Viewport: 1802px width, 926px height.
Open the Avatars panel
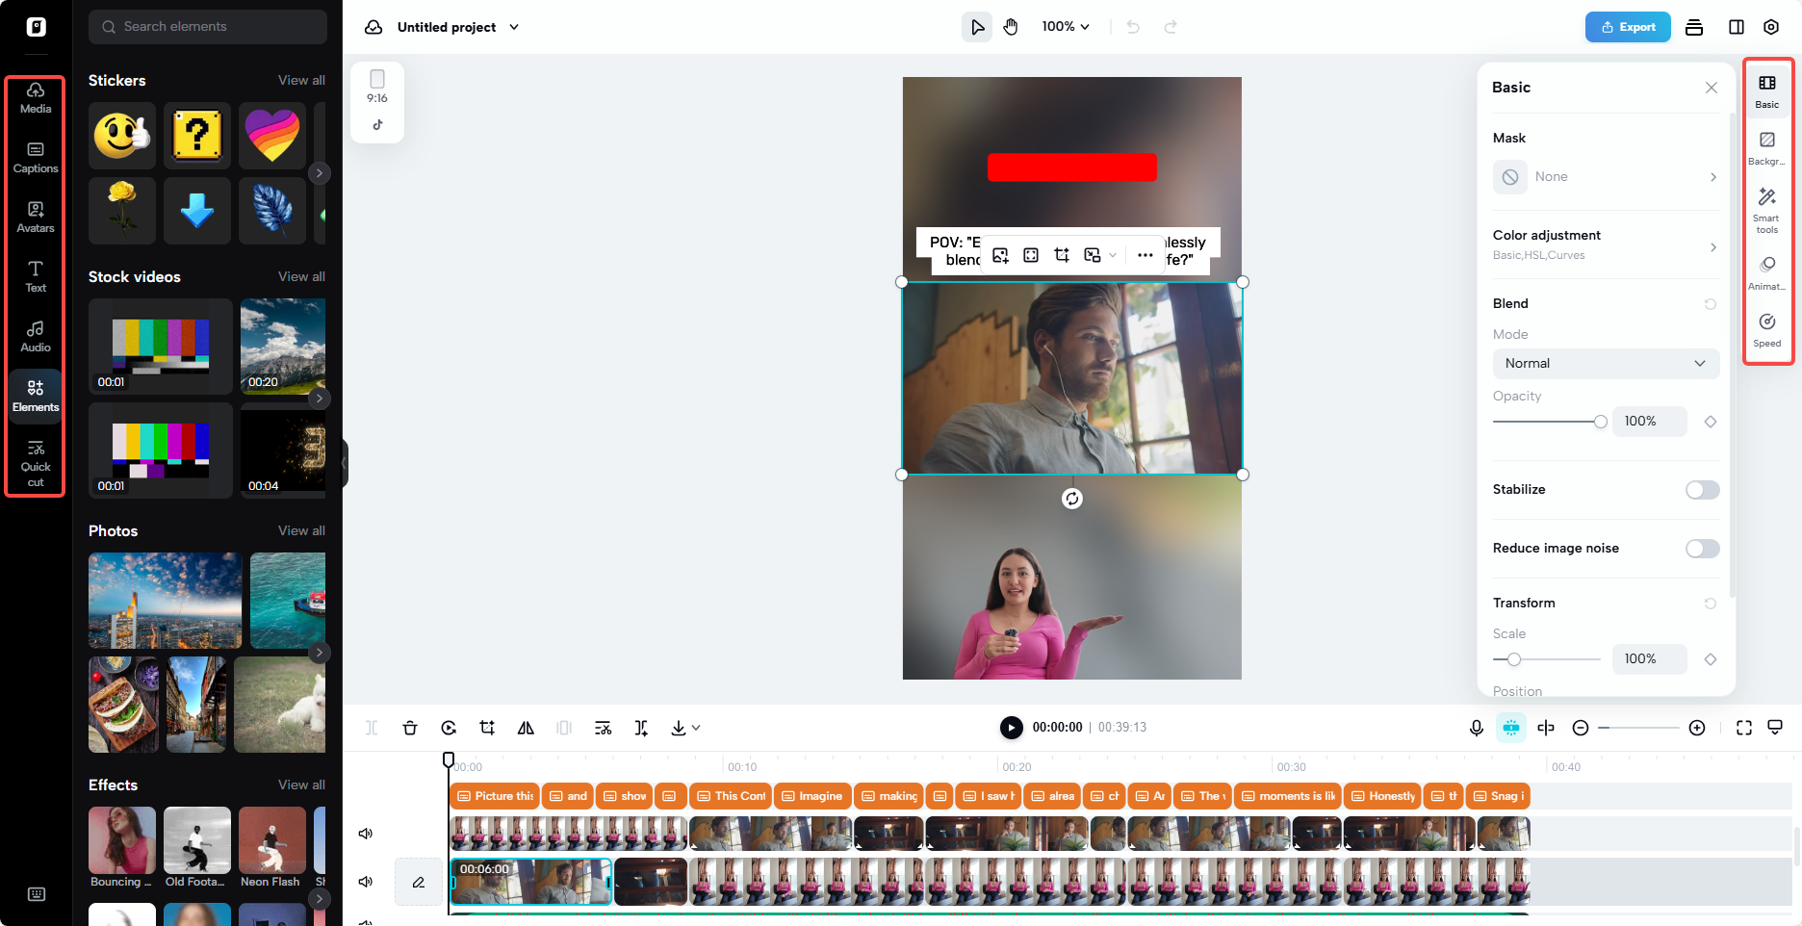click(x=35, y=217)
